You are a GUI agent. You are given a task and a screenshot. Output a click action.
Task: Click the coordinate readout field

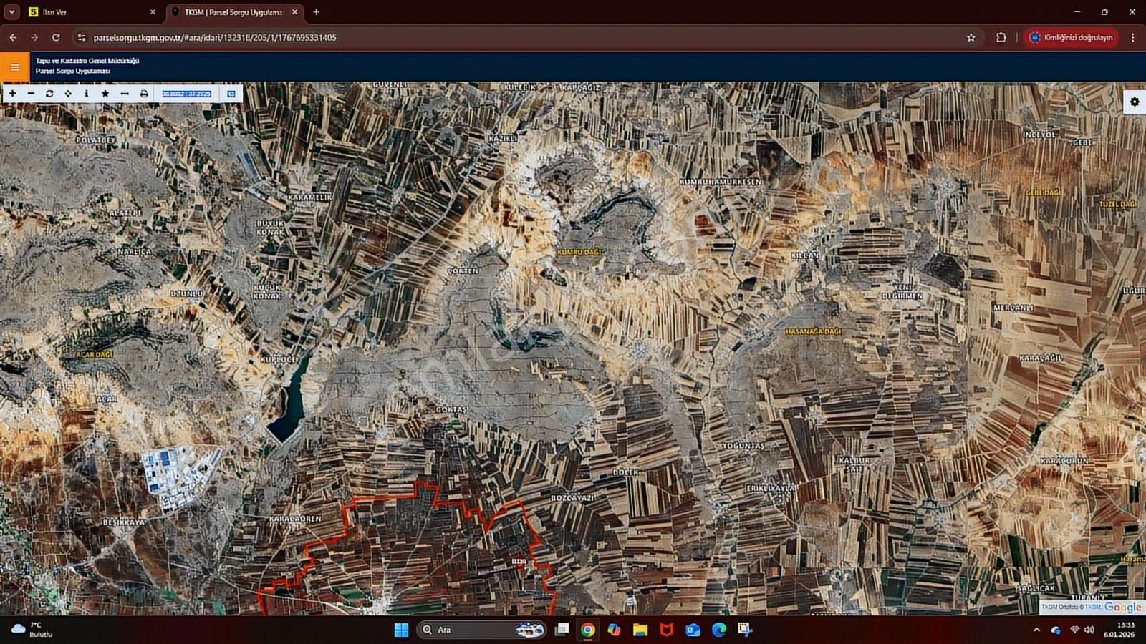click(187, 94)
